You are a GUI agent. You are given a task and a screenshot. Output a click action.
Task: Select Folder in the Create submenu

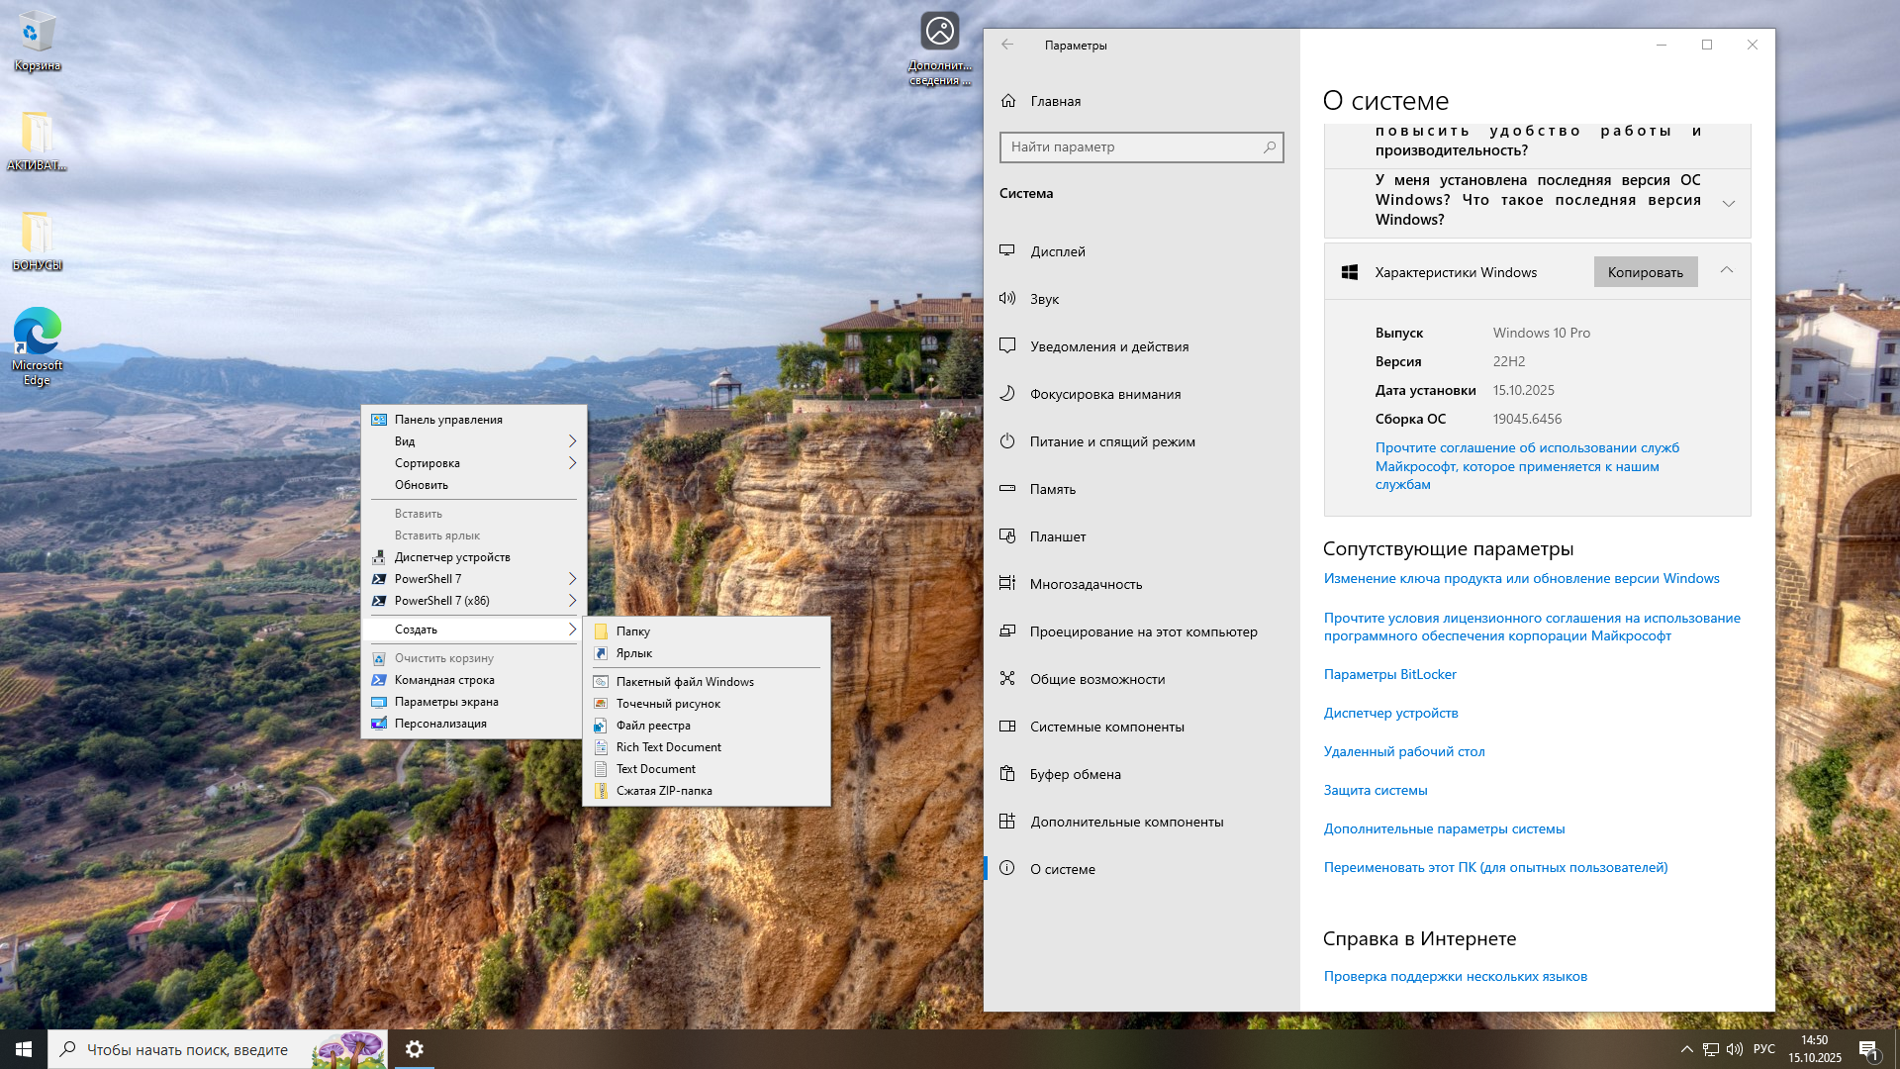tap(632, 632)
